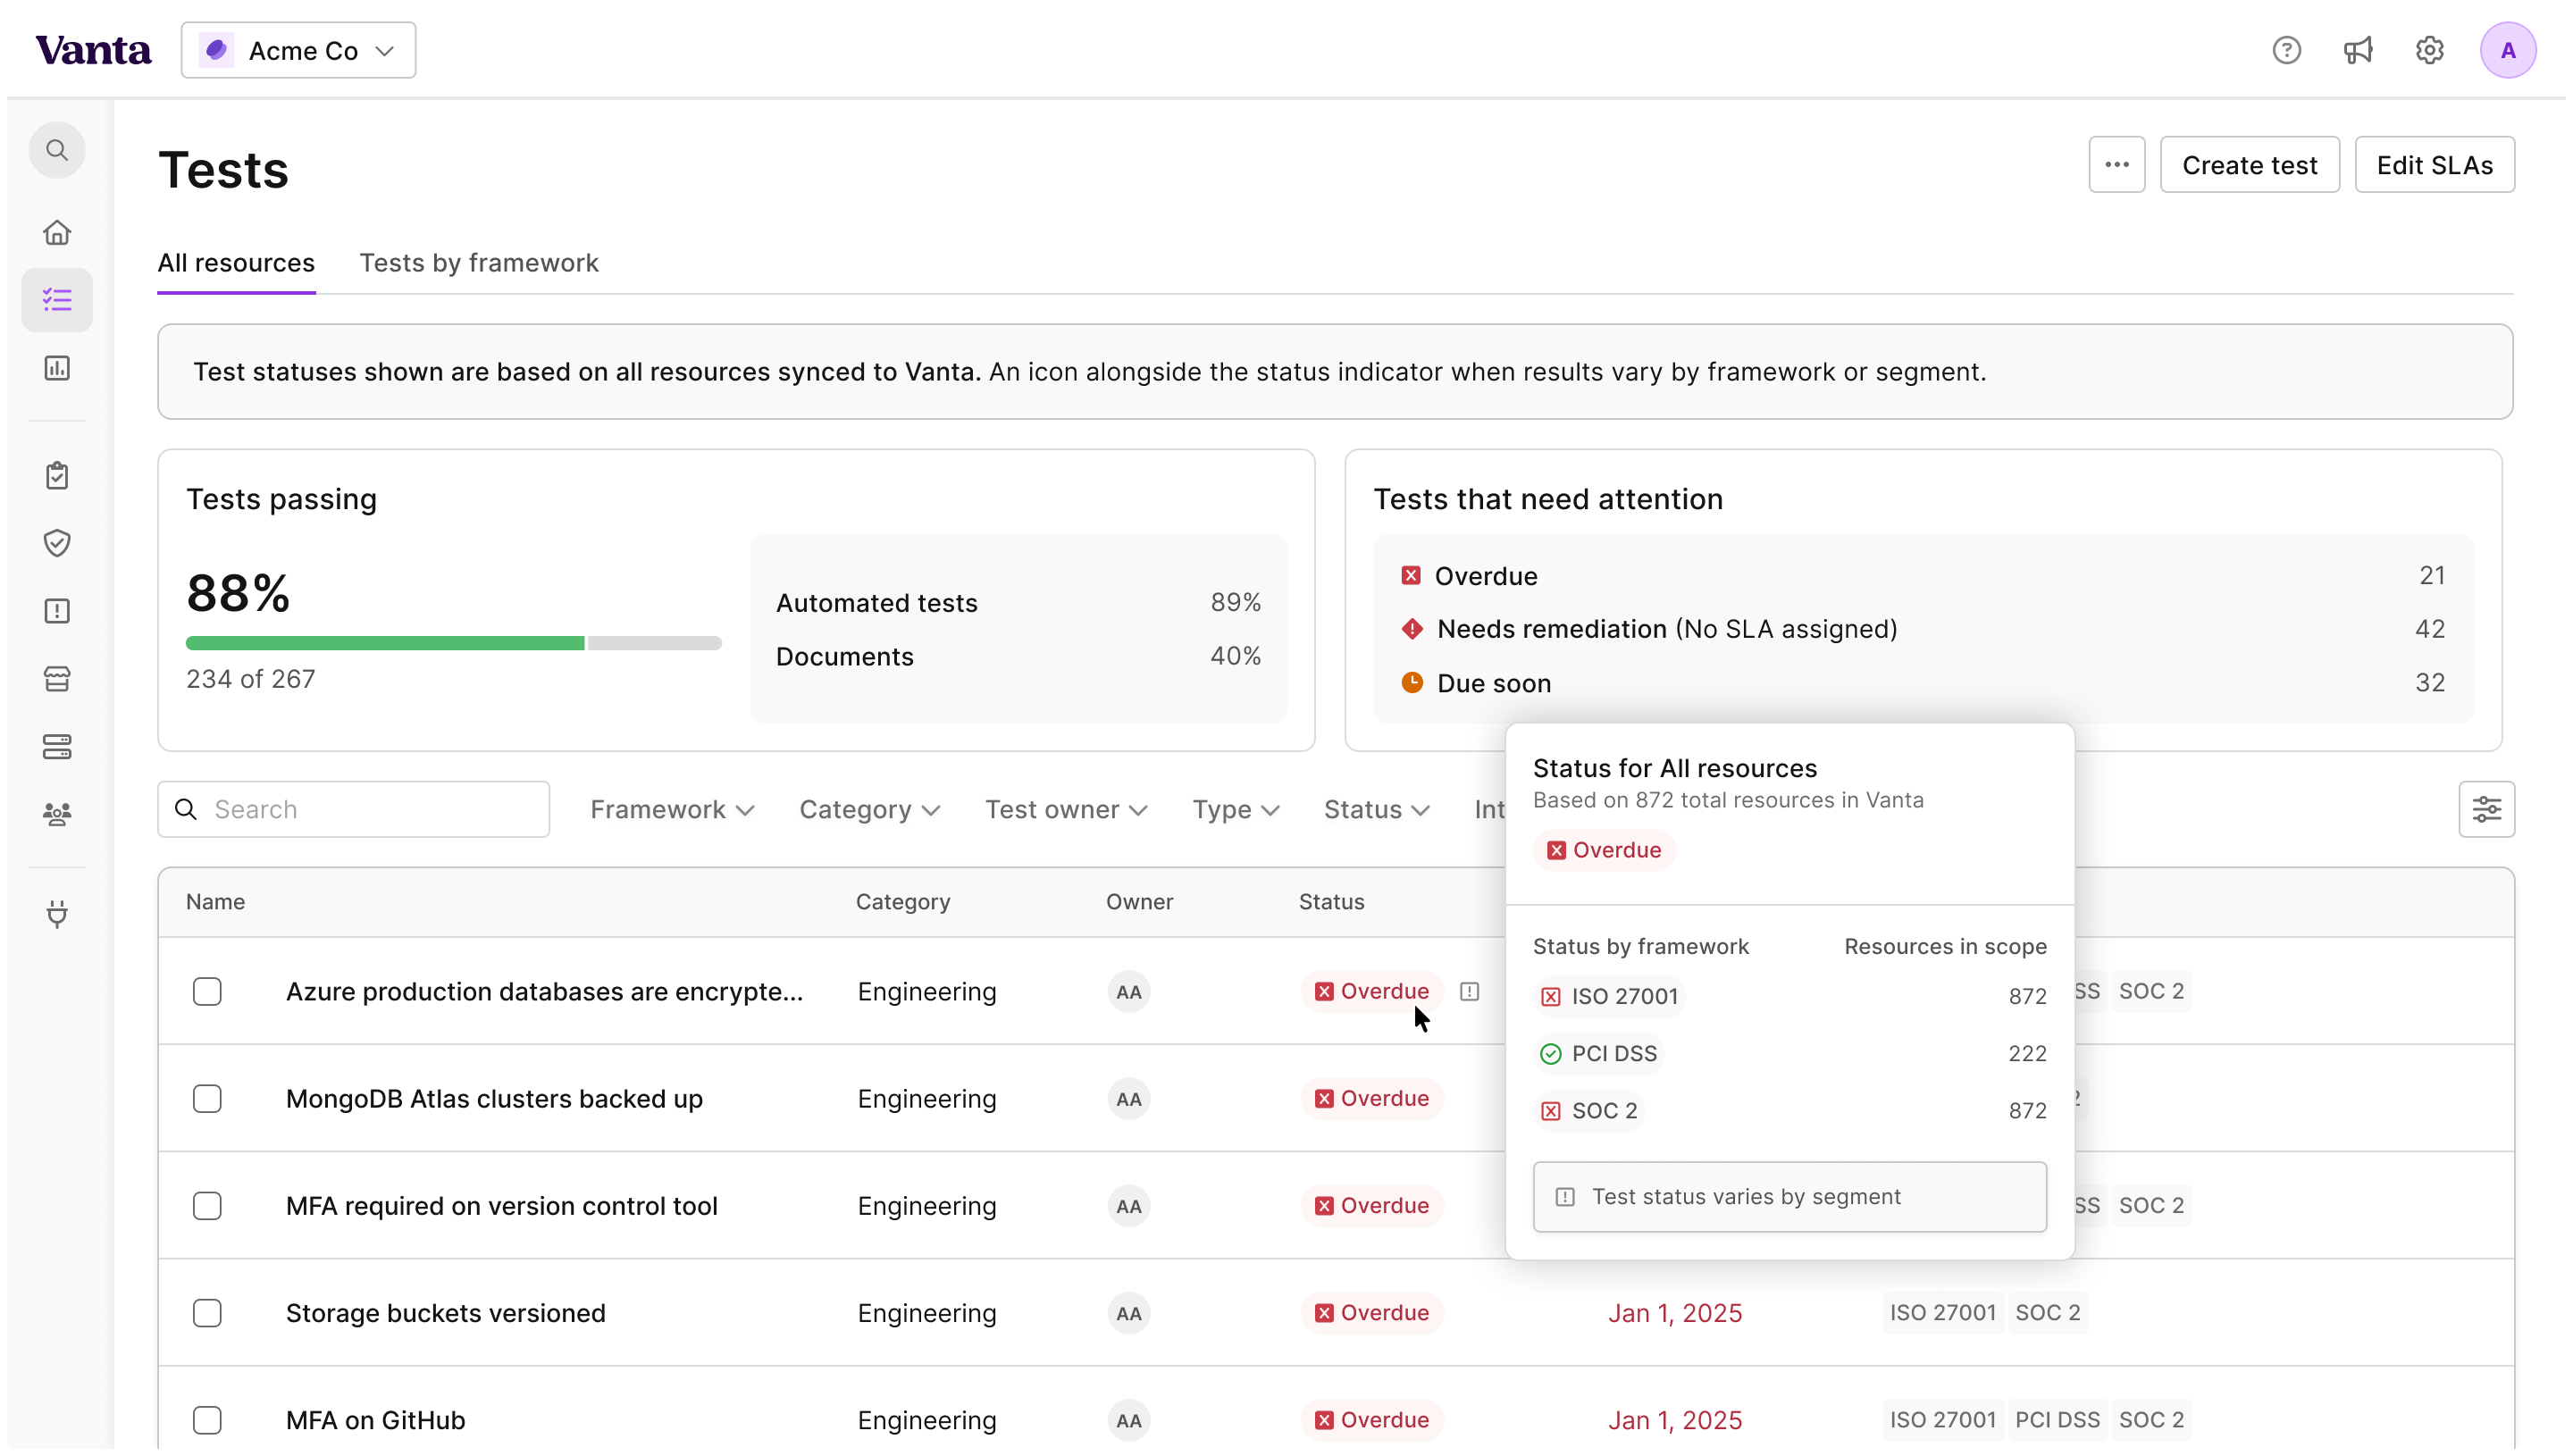The width and height of the screenshot is (2573, 1456).
Task: Check the MongoDB Atlas clusters row checkbox
Action: point(207,1099)
